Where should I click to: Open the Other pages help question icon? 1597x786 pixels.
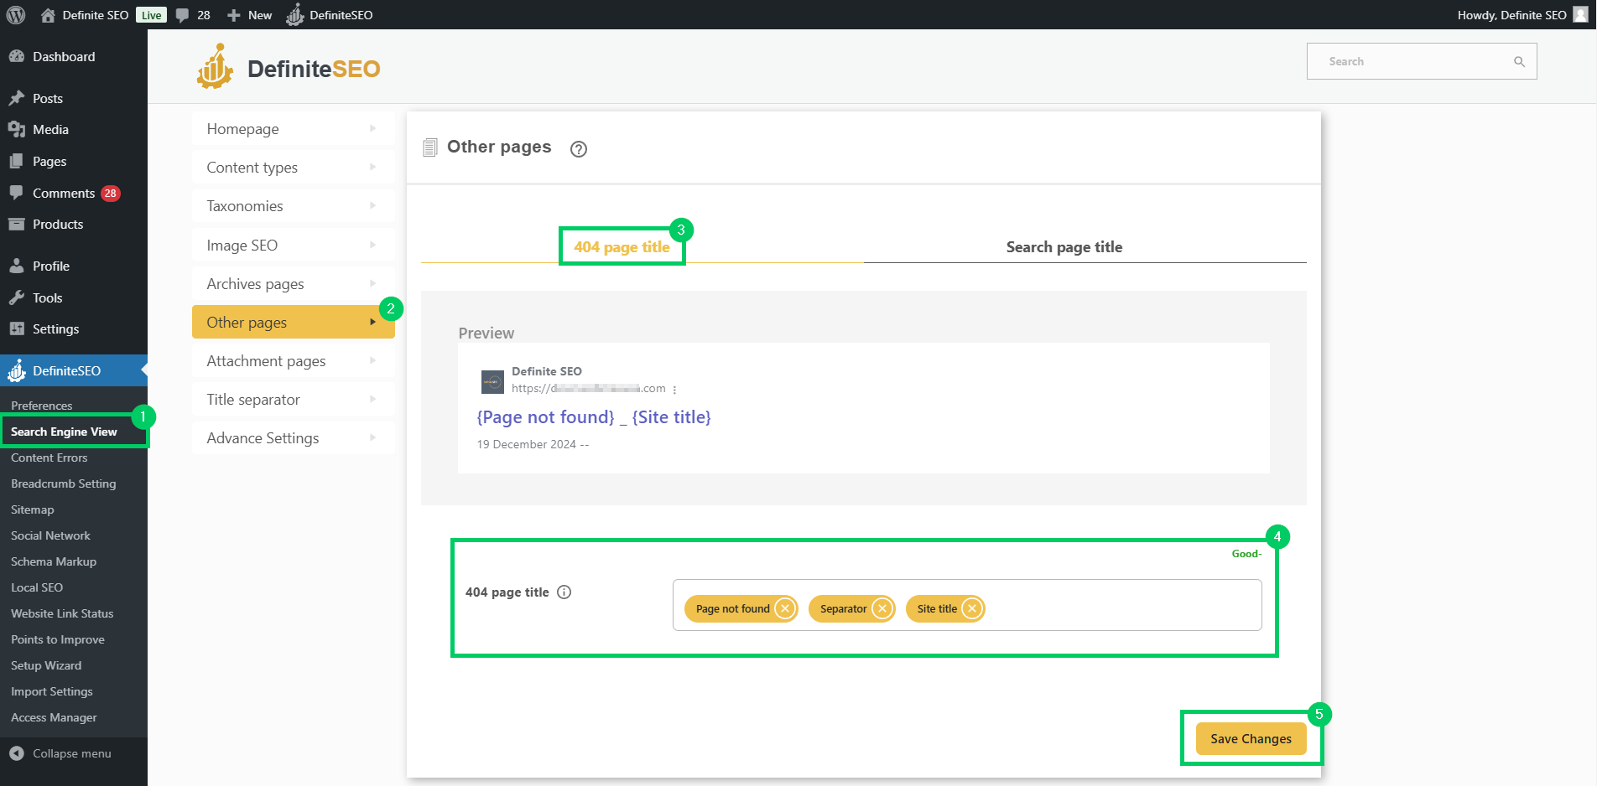pos(579,149)
